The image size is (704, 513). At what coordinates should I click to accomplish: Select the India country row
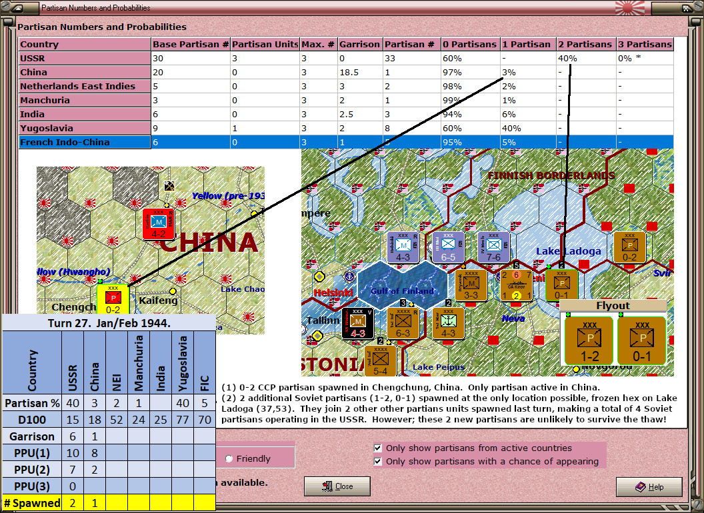point(346,114)
